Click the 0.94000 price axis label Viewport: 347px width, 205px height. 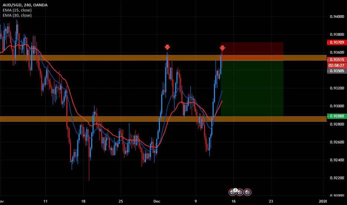337,17
